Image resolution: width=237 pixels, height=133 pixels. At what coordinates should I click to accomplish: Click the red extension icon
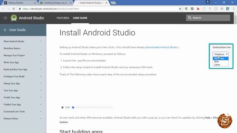pyautogui.click(x=198, y=9)
